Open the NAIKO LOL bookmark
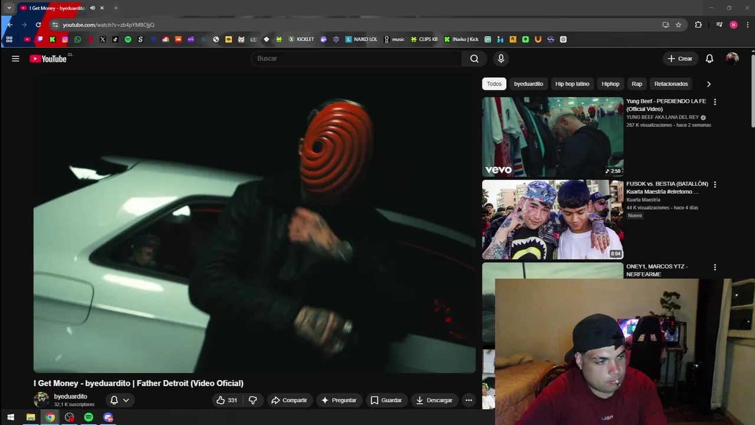This screenshot has height=425, width=755. (362, 40)
